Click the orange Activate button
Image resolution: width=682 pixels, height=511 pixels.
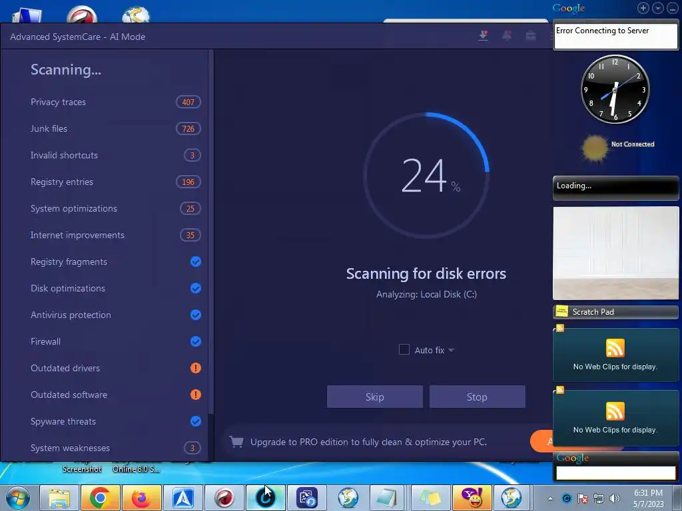pos(541,442)
